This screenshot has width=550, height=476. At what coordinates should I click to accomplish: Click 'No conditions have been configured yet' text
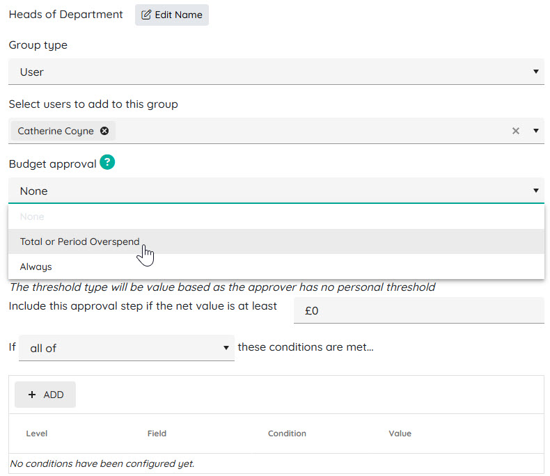tap(102, 463)
